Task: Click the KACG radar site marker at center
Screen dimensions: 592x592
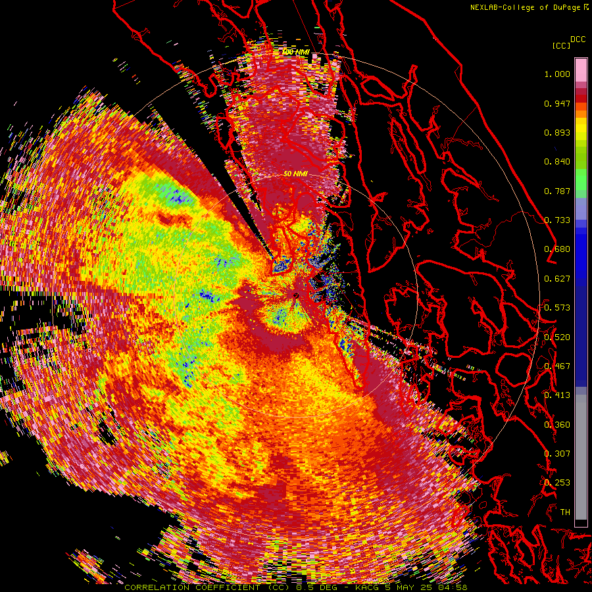Action: (296, 295)
